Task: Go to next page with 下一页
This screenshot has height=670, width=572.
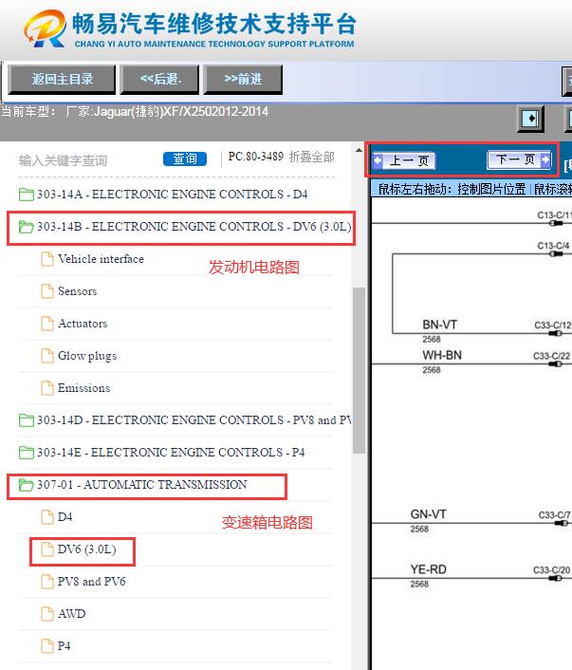Action: pyautogui.click(x=519, y=159)
